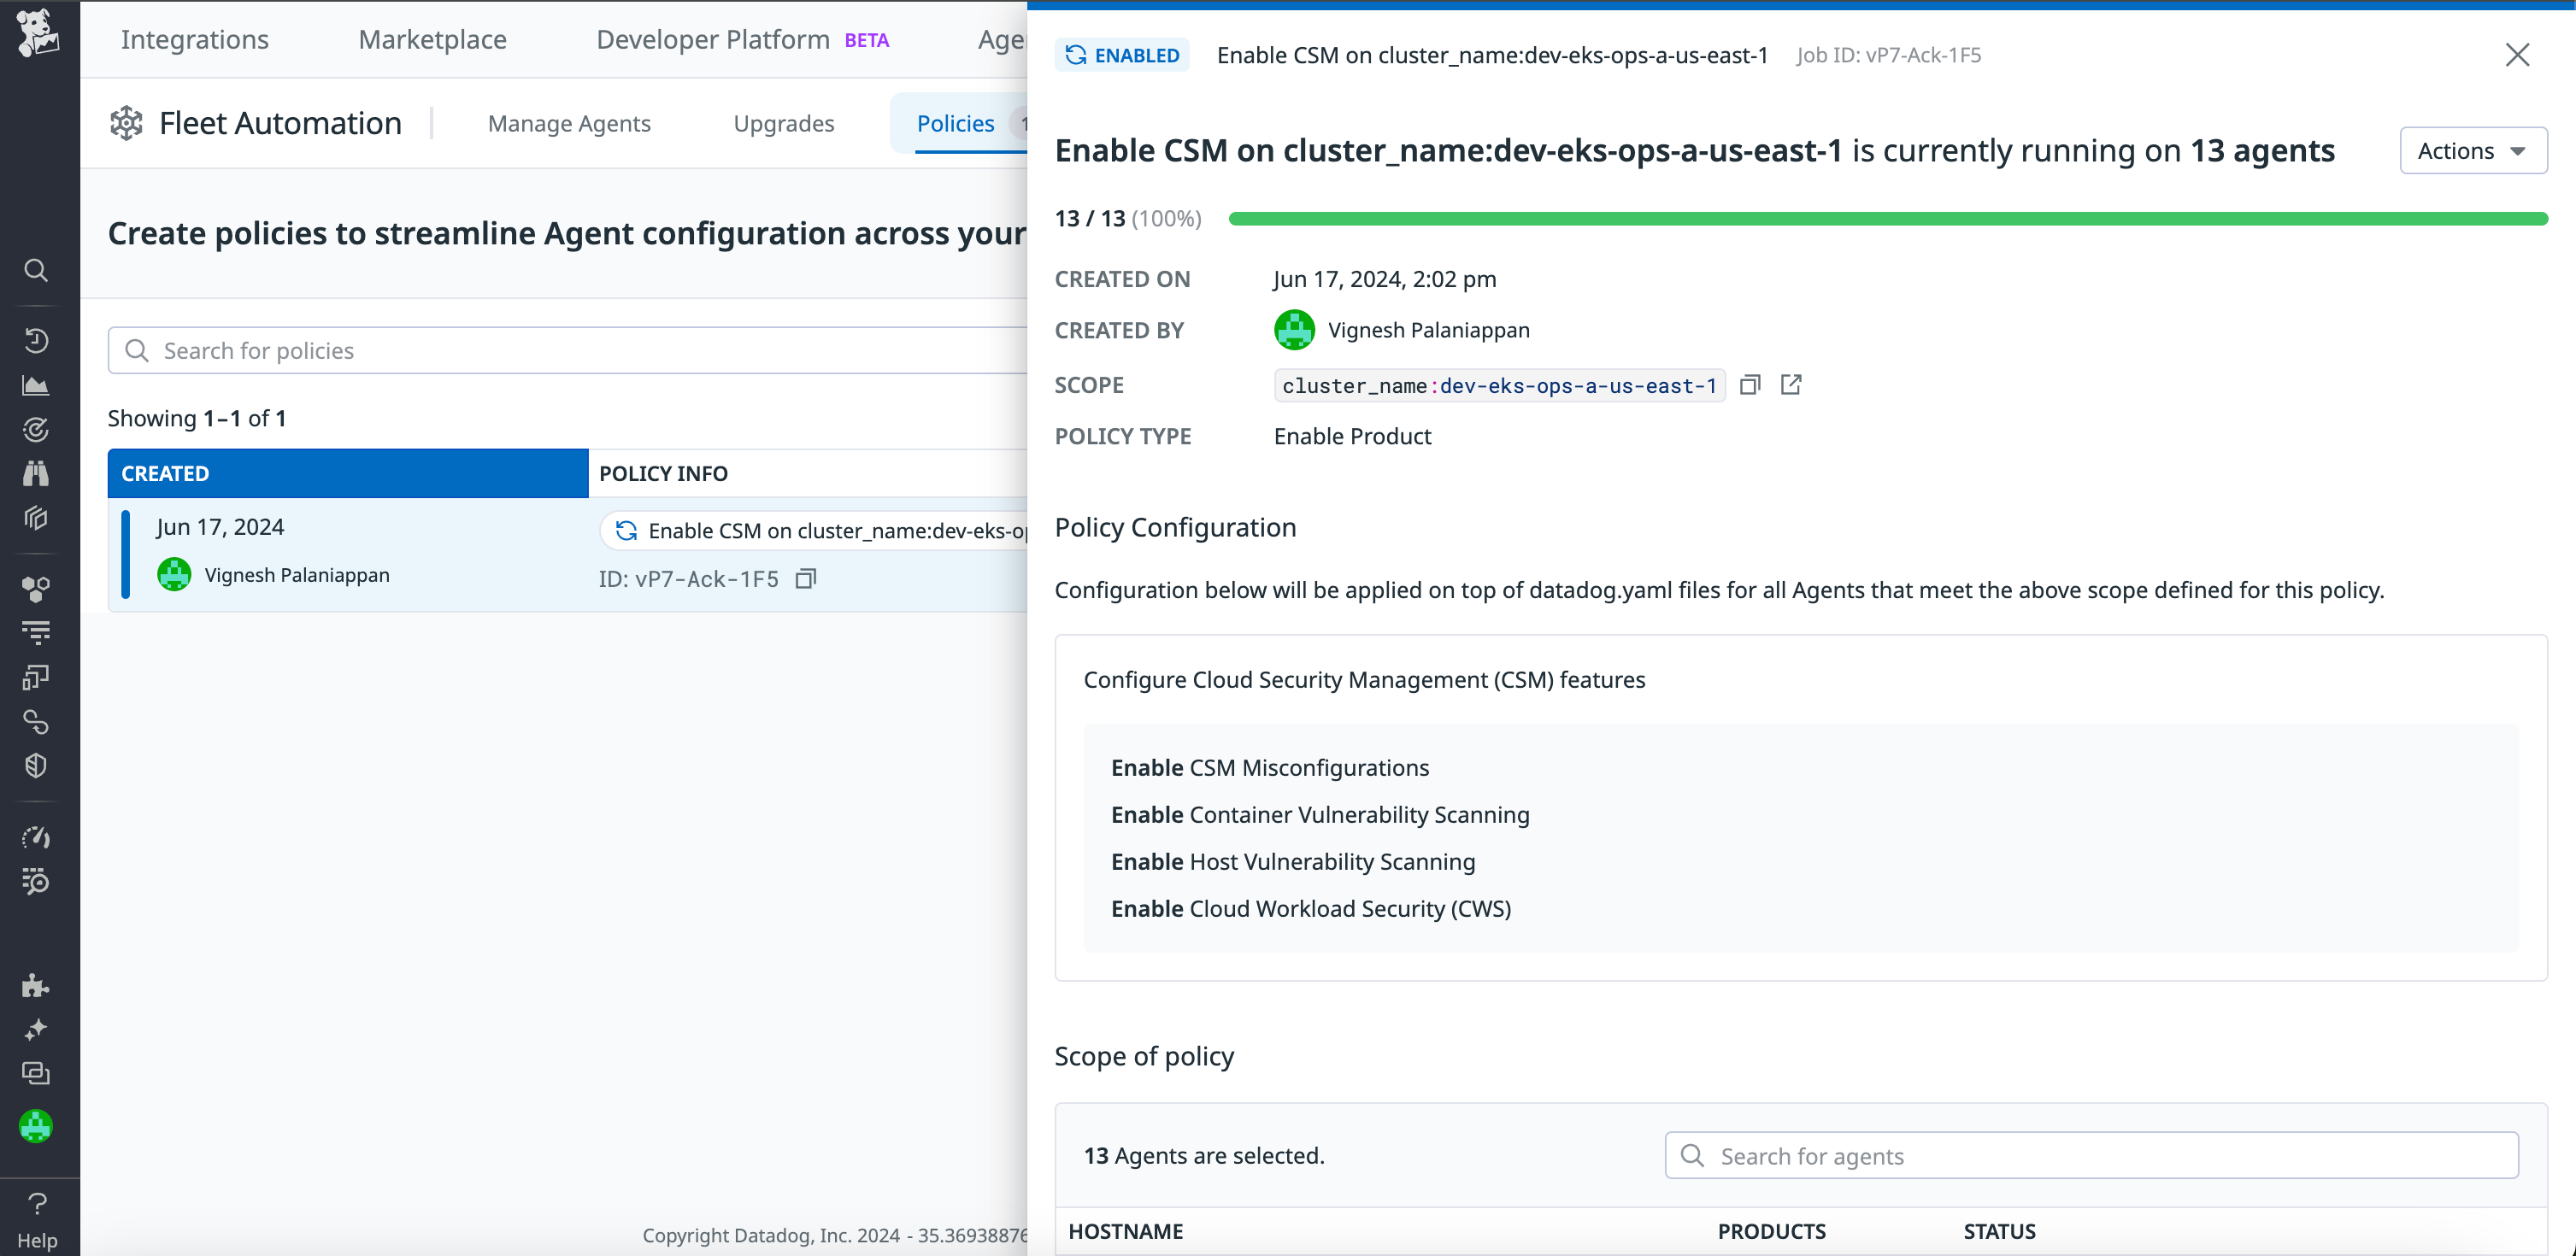Screen dimensions: 2576x1256
Task: Open the scope in new tab via external link icon
Action: tap(1791, 385)
